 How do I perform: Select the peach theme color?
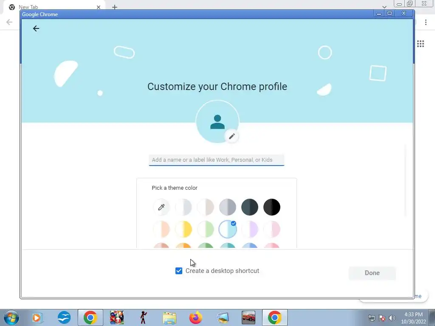(161, 229)
